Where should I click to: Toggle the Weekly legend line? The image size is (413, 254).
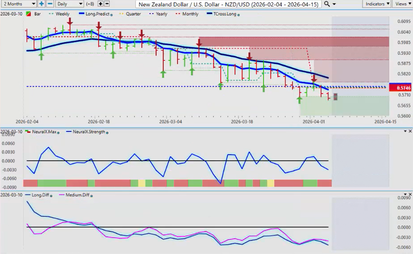click(x=60, y=14)
